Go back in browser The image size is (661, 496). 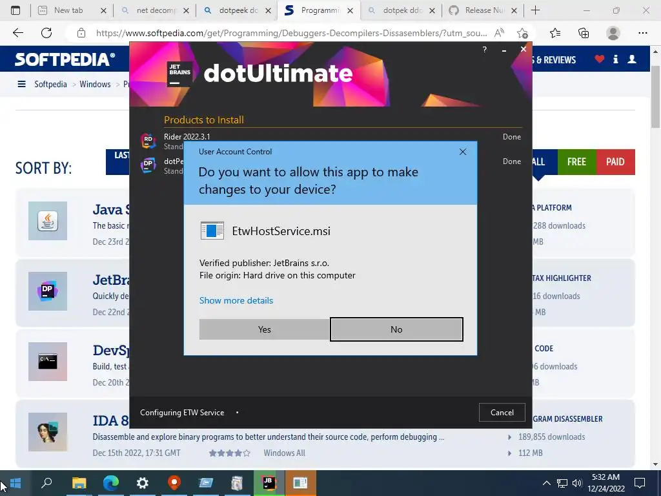[x=17, y=33]
